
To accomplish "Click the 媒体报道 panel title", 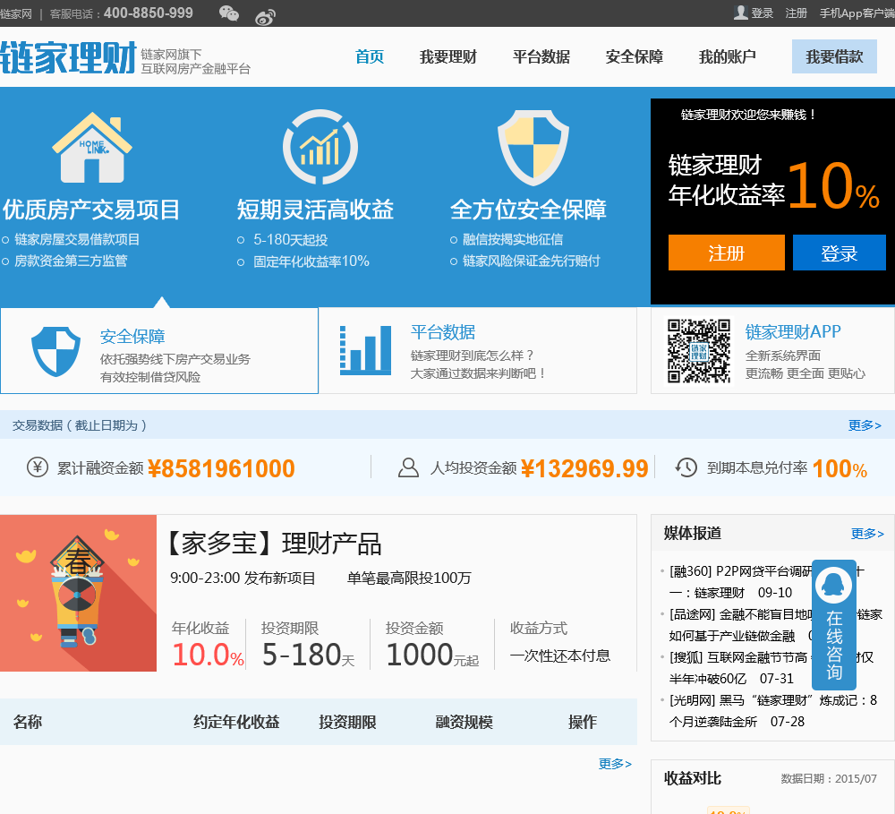I will tap(693, 533).
